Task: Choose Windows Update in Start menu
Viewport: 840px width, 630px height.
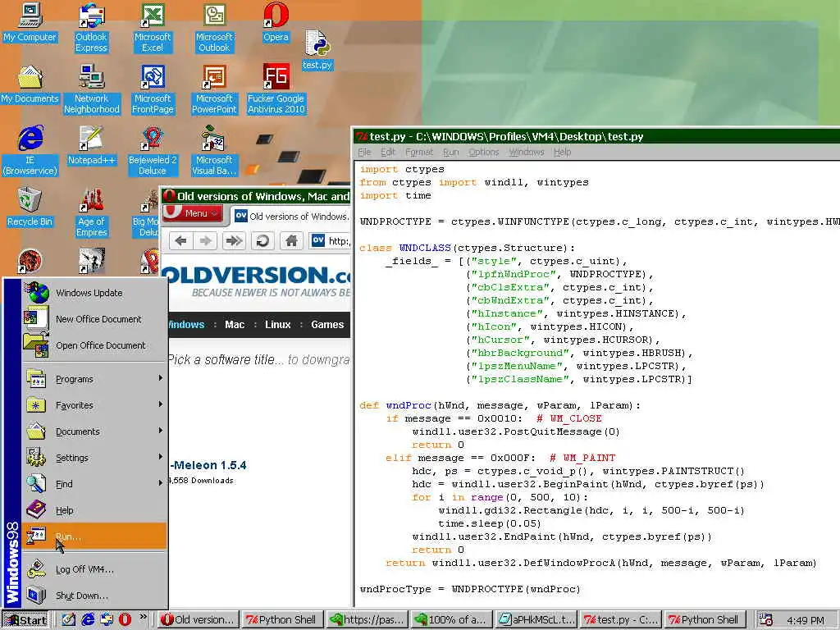Action: tap(94, 293)
